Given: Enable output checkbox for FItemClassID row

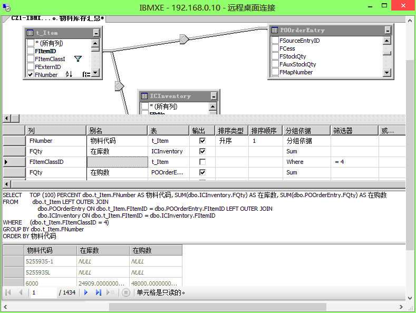Looking at the screenshot, I should tap(202, 162).
